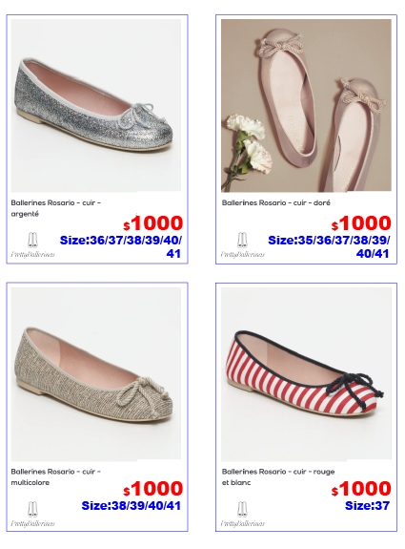Open the Ballerines Rosario cuir multicolore title link
This screenshot has height=549, width=405.
pyautogui.click(x=56, y=476)
